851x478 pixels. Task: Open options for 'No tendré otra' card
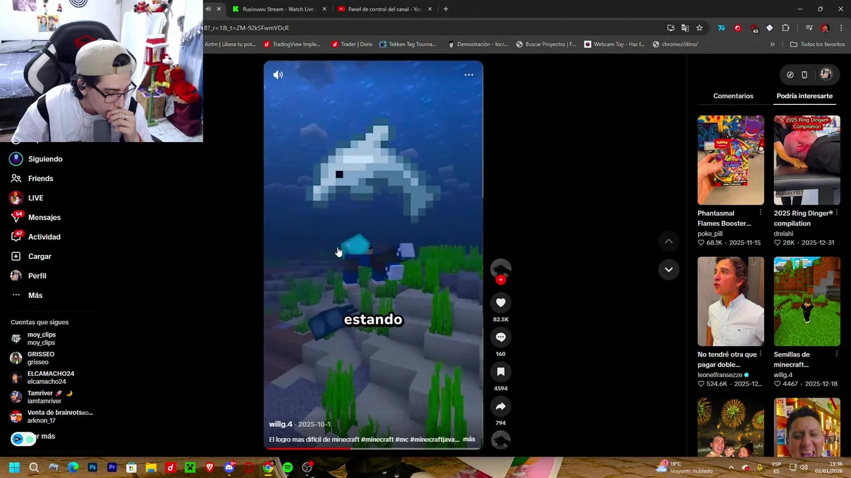[x=761, y=355]
